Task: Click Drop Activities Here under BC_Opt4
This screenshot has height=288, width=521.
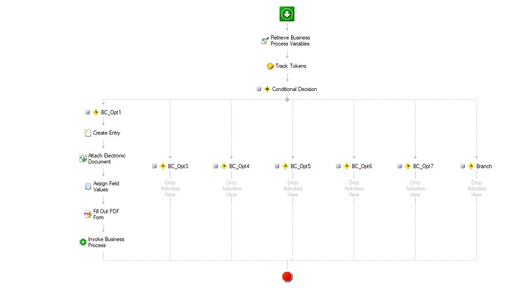Action: [231, 189]
